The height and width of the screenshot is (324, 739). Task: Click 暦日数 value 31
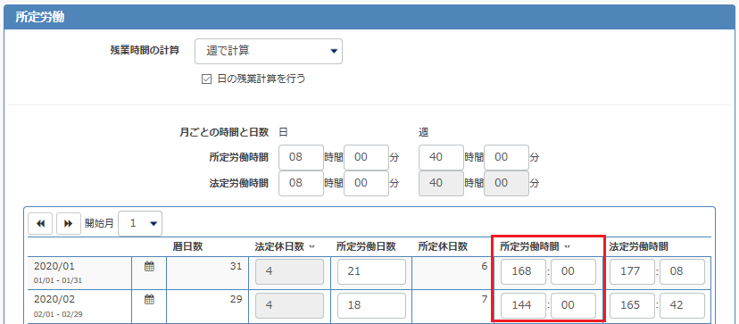[x=237, y=266]
